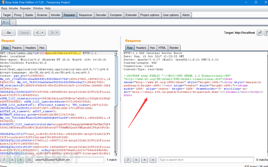Open response search options plus button
This screenshot has height=167, width=268.
pos(144,160)
